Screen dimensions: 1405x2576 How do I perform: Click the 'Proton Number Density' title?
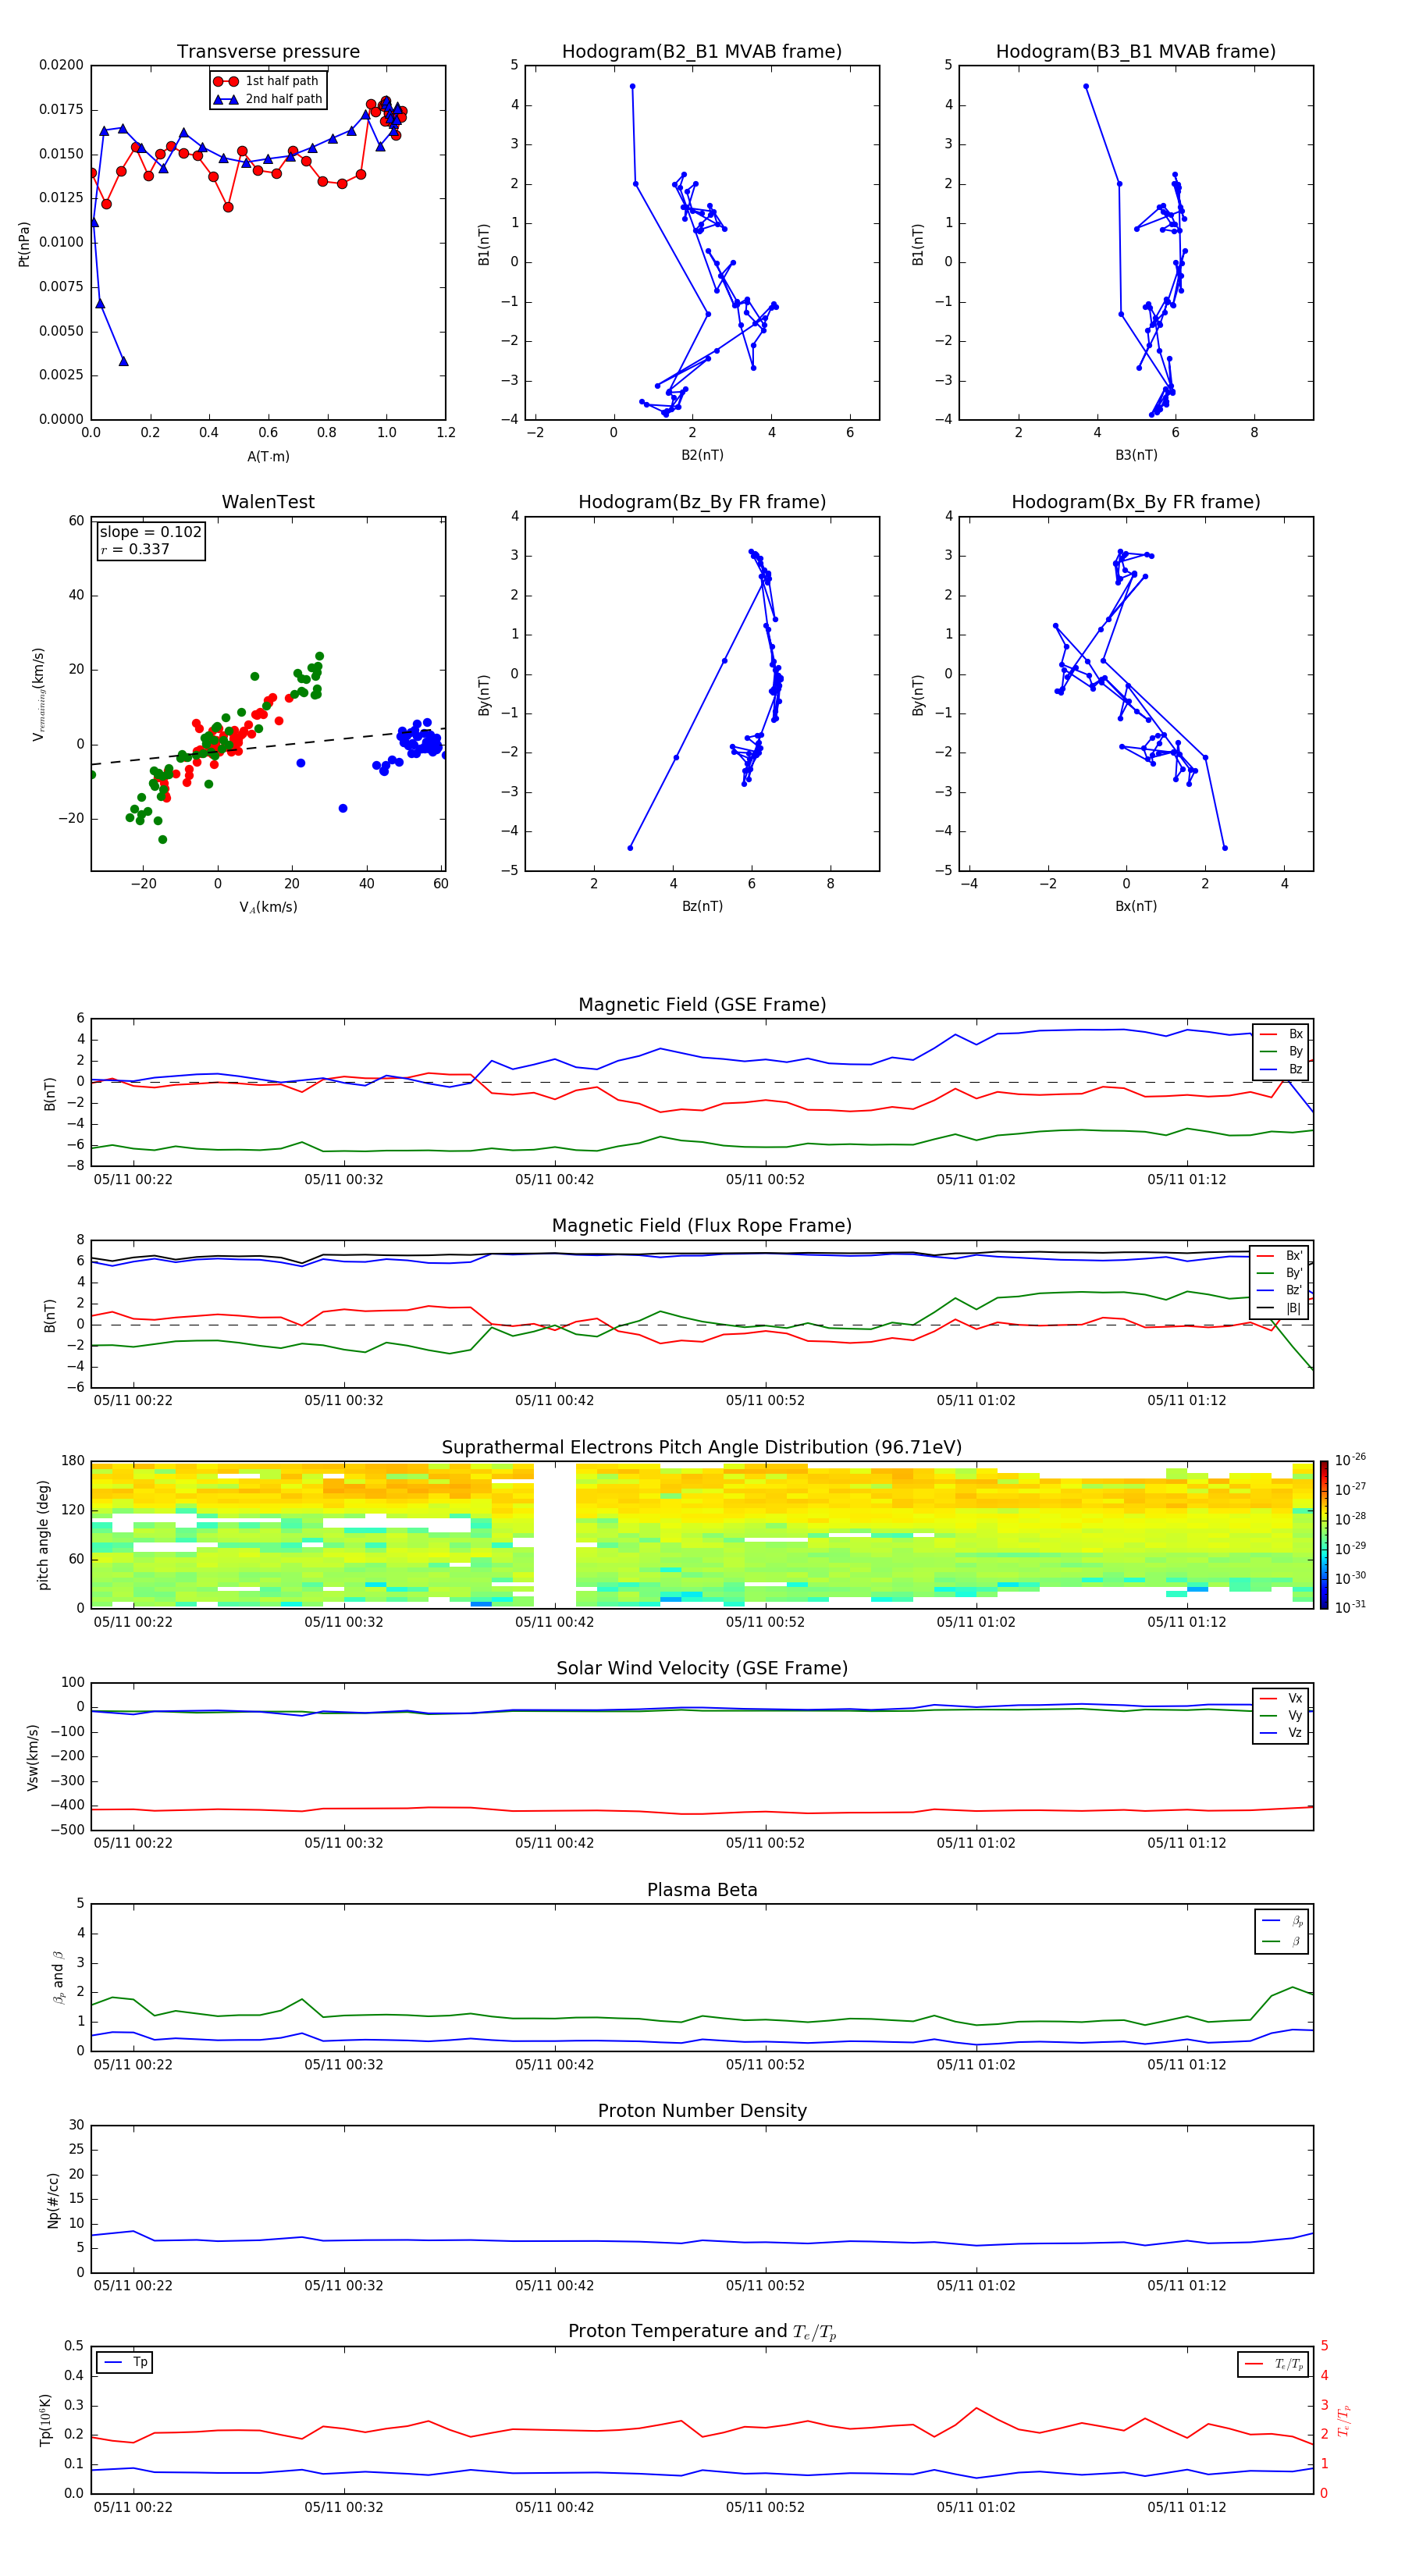click(702, 2111)
